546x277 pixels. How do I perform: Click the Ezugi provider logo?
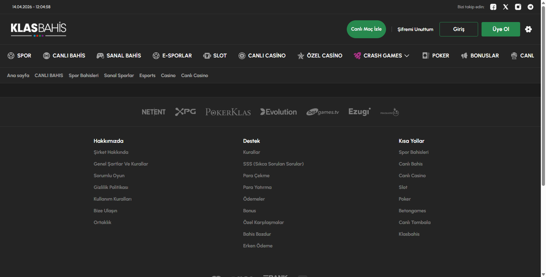[360, 112]
